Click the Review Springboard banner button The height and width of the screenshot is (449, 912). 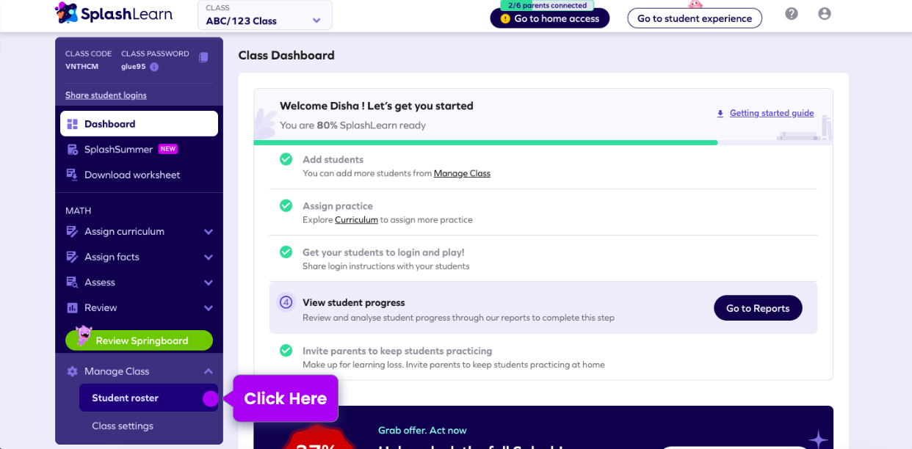pos(140,340)
